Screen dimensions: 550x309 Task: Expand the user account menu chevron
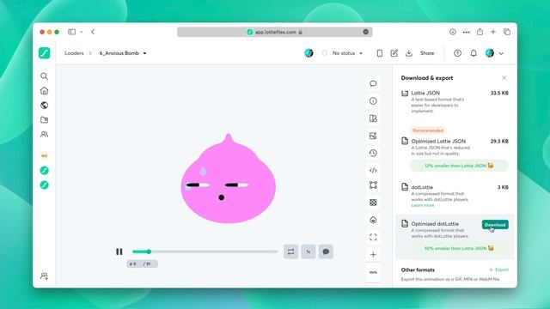pyautogui.click(x=501, y=53)
